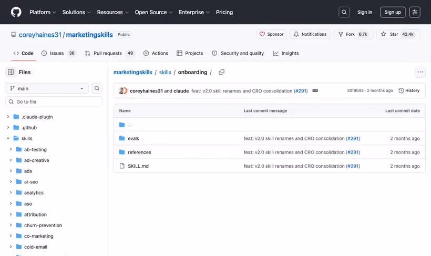Open the SKILL.md file

[x=138, y=166]
